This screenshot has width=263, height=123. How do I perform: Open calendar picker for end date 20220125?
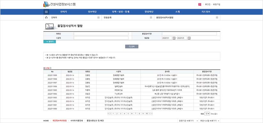pos(189,38)
